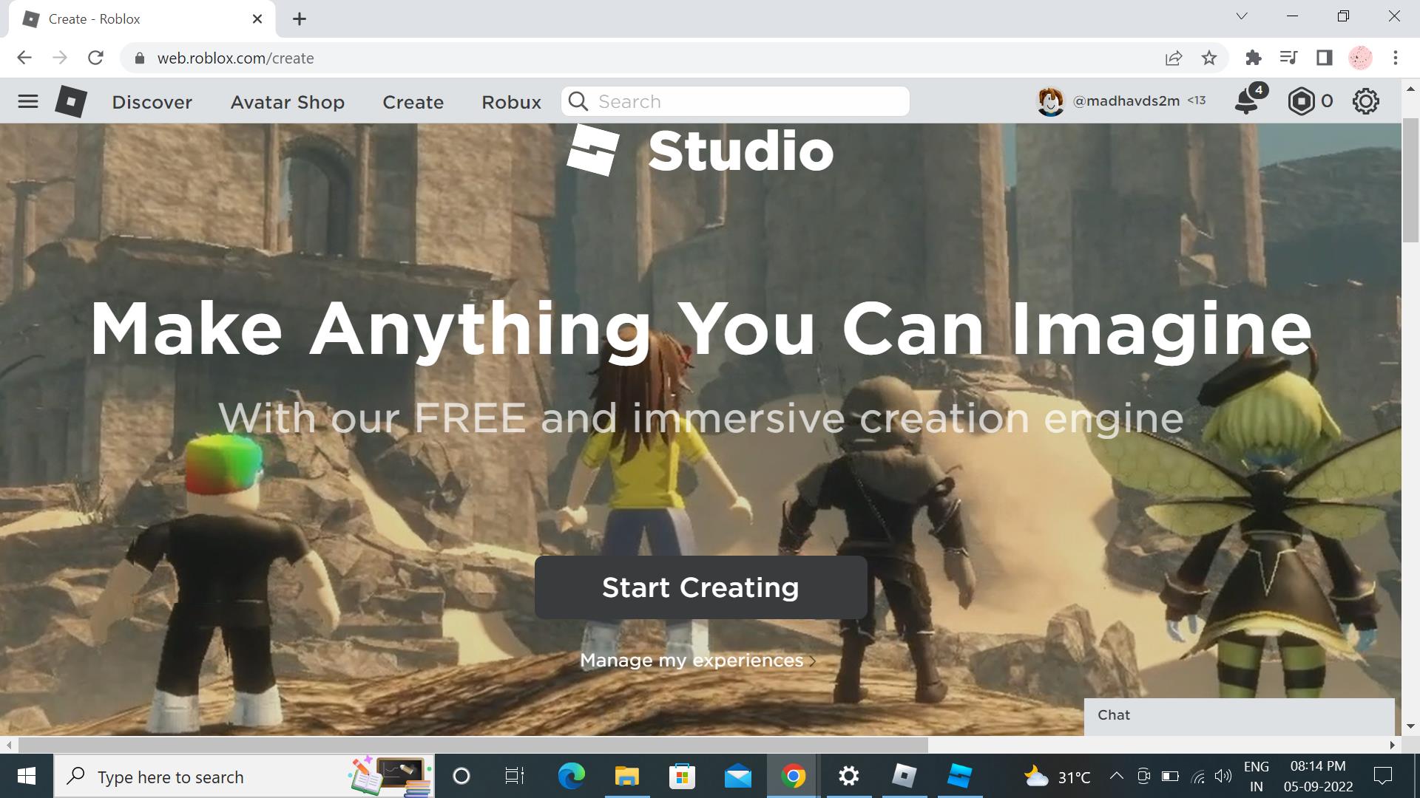Open Task View

pos(515,777)
